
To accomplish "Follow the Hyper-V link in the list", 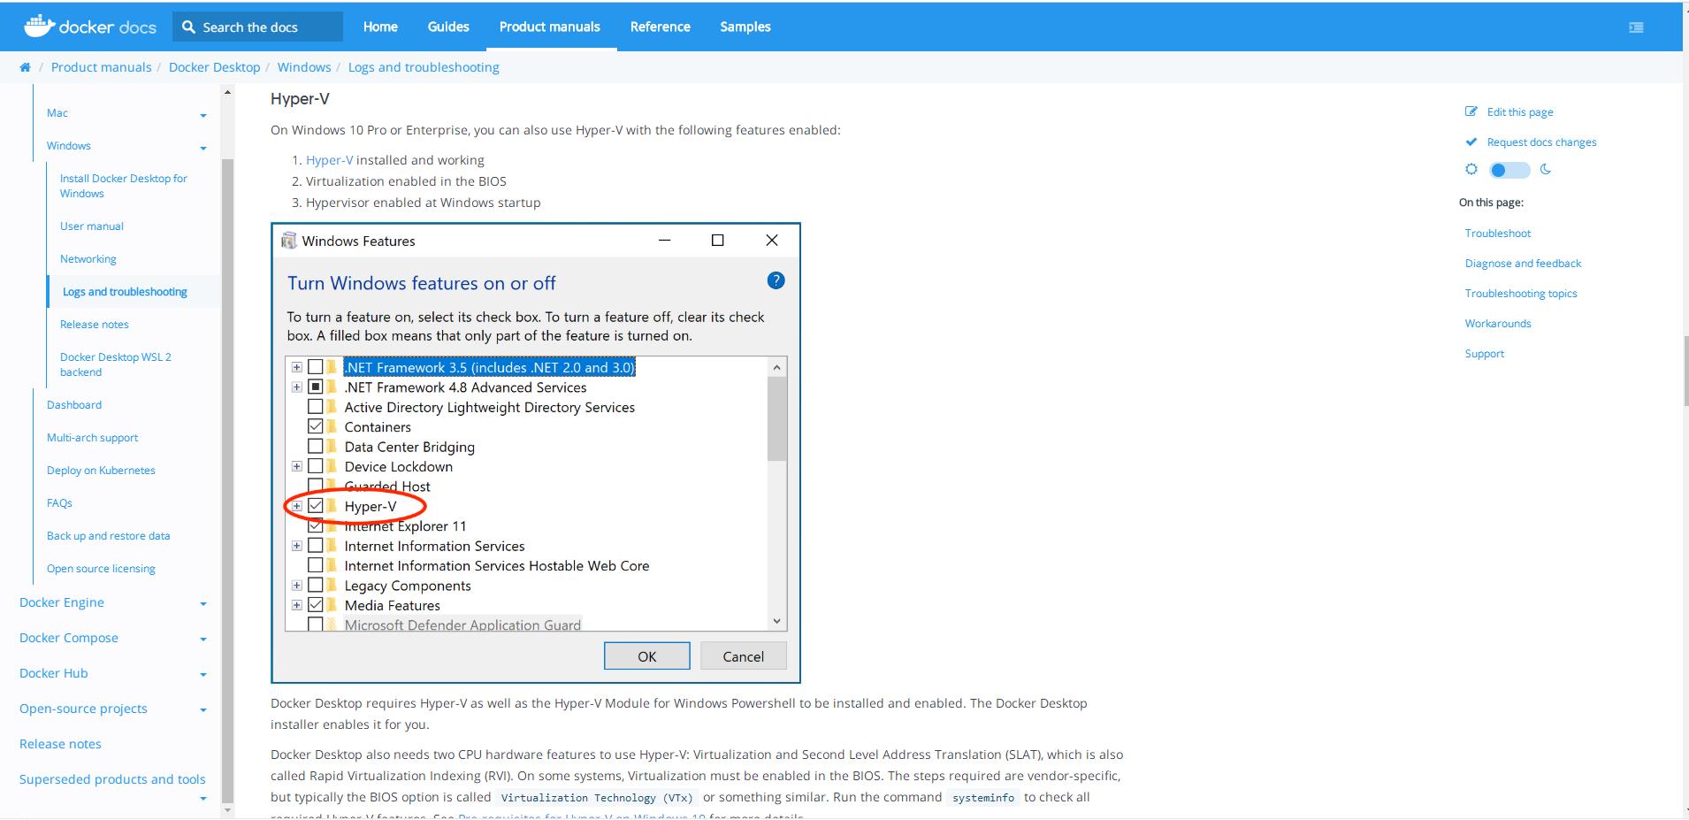I will [x=329, y=160].
